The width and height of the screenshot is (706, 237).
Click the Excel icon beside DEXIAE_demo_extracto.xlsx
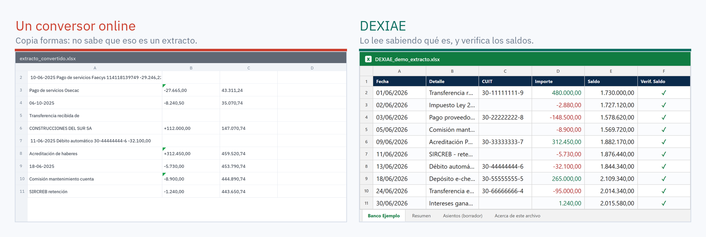[x=368, y=59]
